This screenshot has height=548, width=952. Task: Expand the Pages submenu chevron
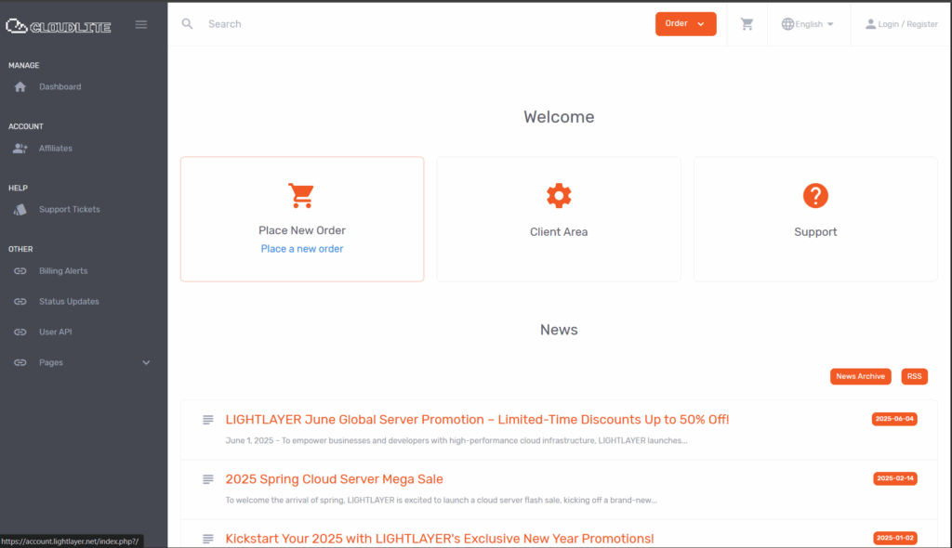point(146,363)
